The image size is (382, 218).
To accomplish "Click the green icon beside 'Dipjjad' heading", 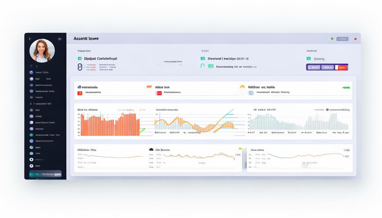I will 80,58.
